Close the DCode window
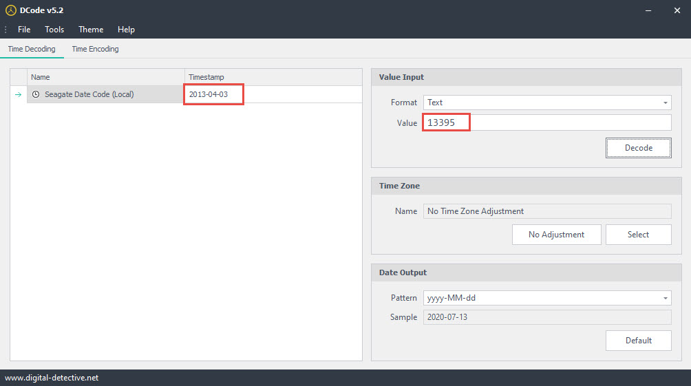The image size is (691, 386). tap(677, 10)
